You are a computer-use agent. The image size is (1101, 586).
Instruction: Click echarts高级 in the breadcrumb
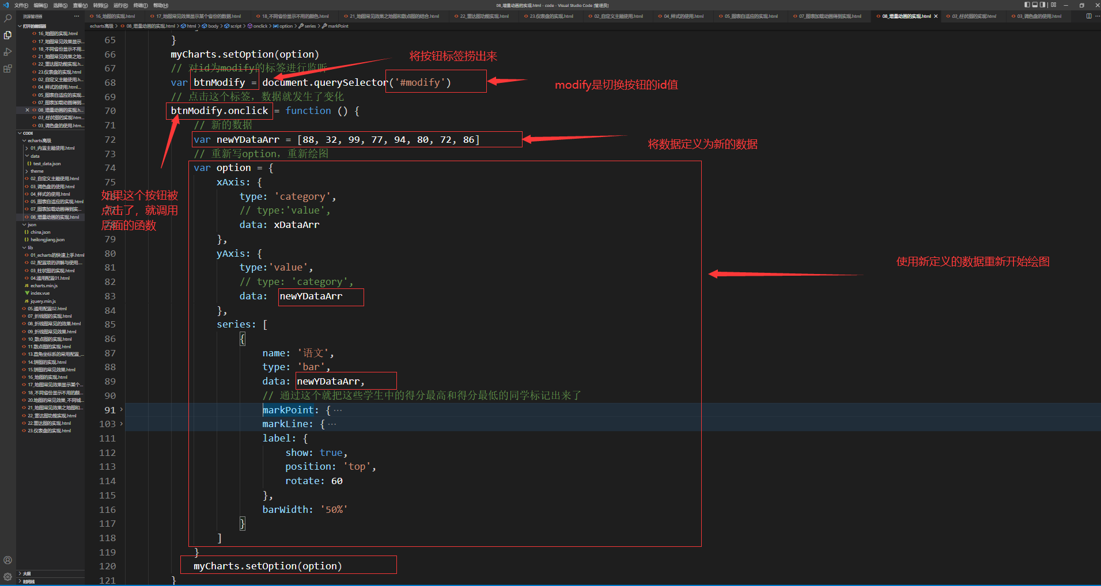pos(101,26)
